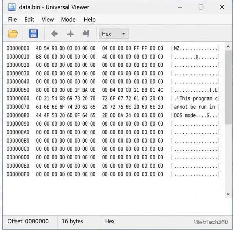Viewport: 233px width, 230px height.
Task: Click the 4D byte in first row
Action: click(x=39, y=48)
